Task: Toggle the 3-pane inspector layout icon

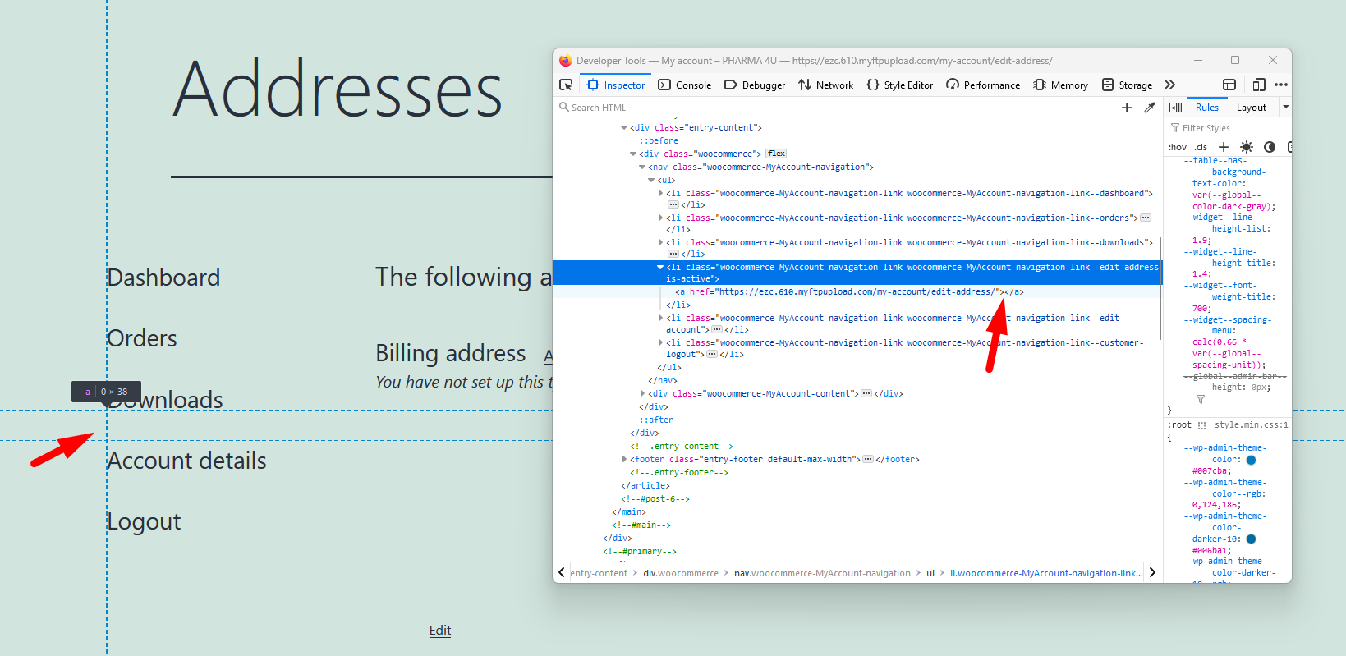Action: point(1175,108)
